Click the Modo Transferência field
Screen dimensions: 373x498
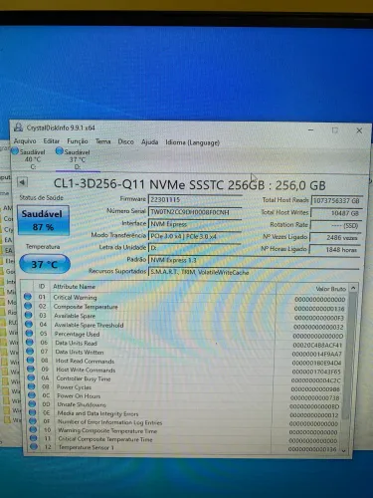195,236
